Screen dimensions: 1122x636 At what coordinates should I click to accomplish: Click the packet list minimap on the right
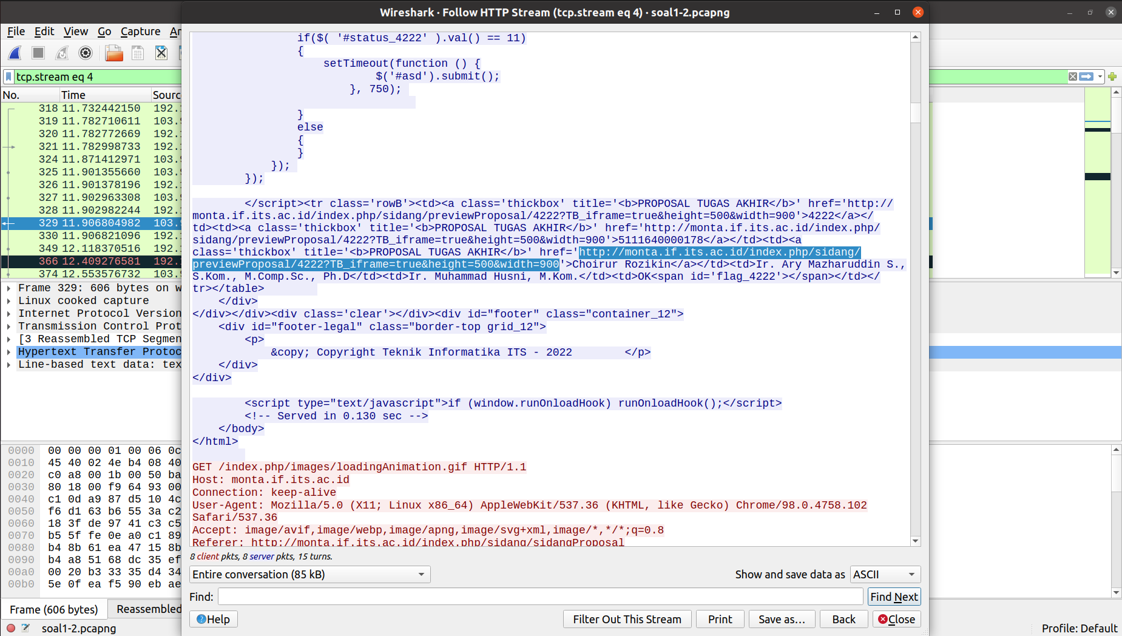[x=1097, y=181]
